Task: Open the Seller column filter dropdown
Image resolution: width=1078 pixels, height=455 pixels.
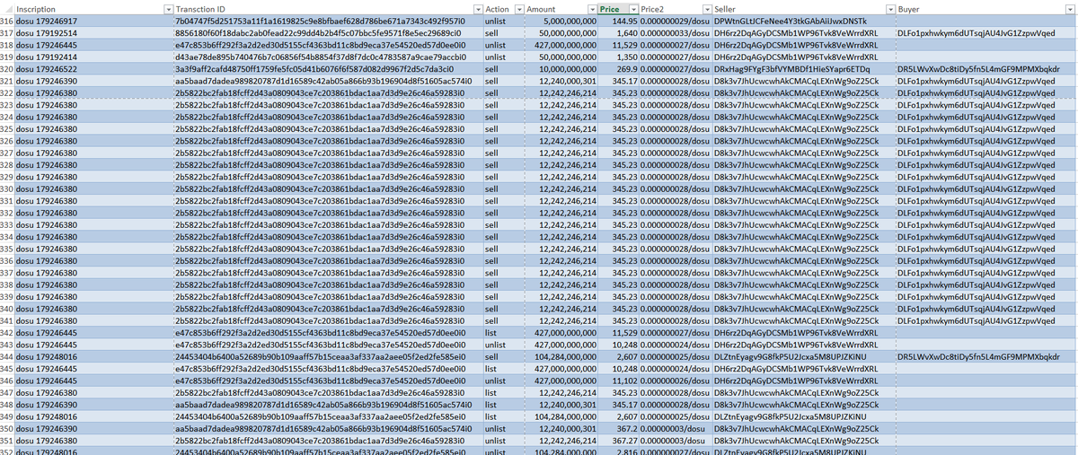Action: (888, 8)
